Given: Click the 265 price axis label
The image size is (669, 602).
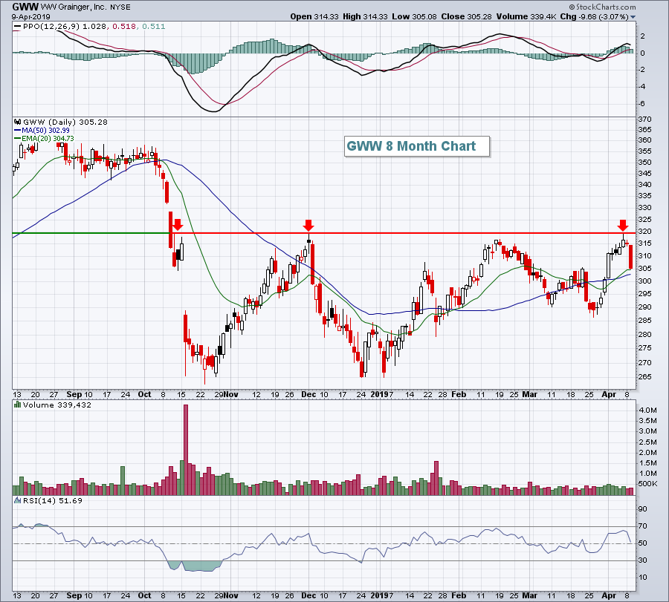Looking at the screenshot, I should 644,377.
